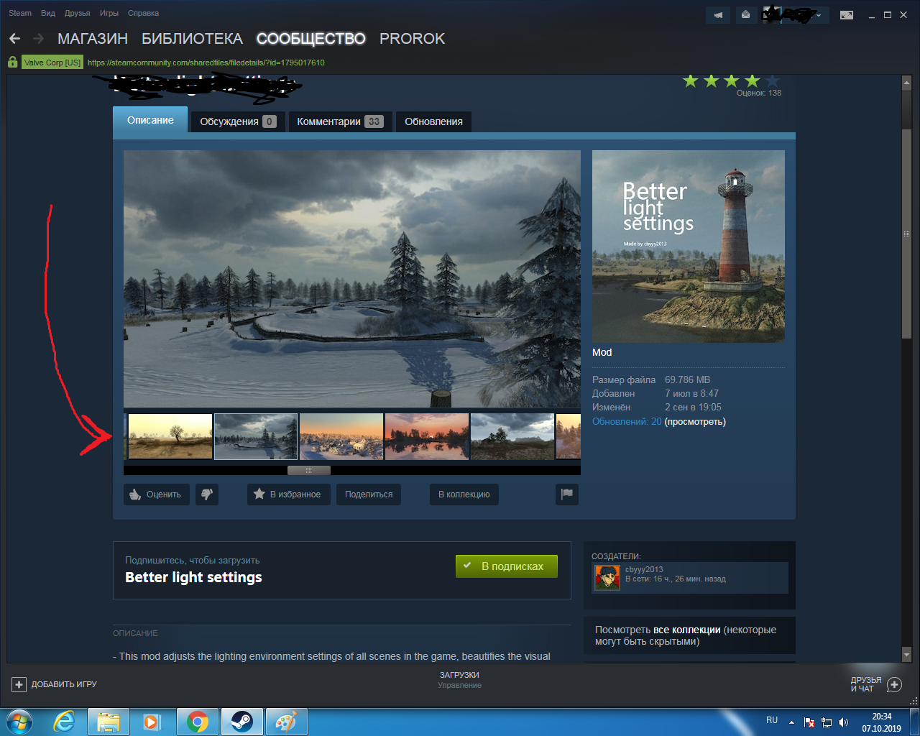Screen dimensions: 920x736
Task: Switch to Big Picture mode icon
Action: (x=847, y=15)
